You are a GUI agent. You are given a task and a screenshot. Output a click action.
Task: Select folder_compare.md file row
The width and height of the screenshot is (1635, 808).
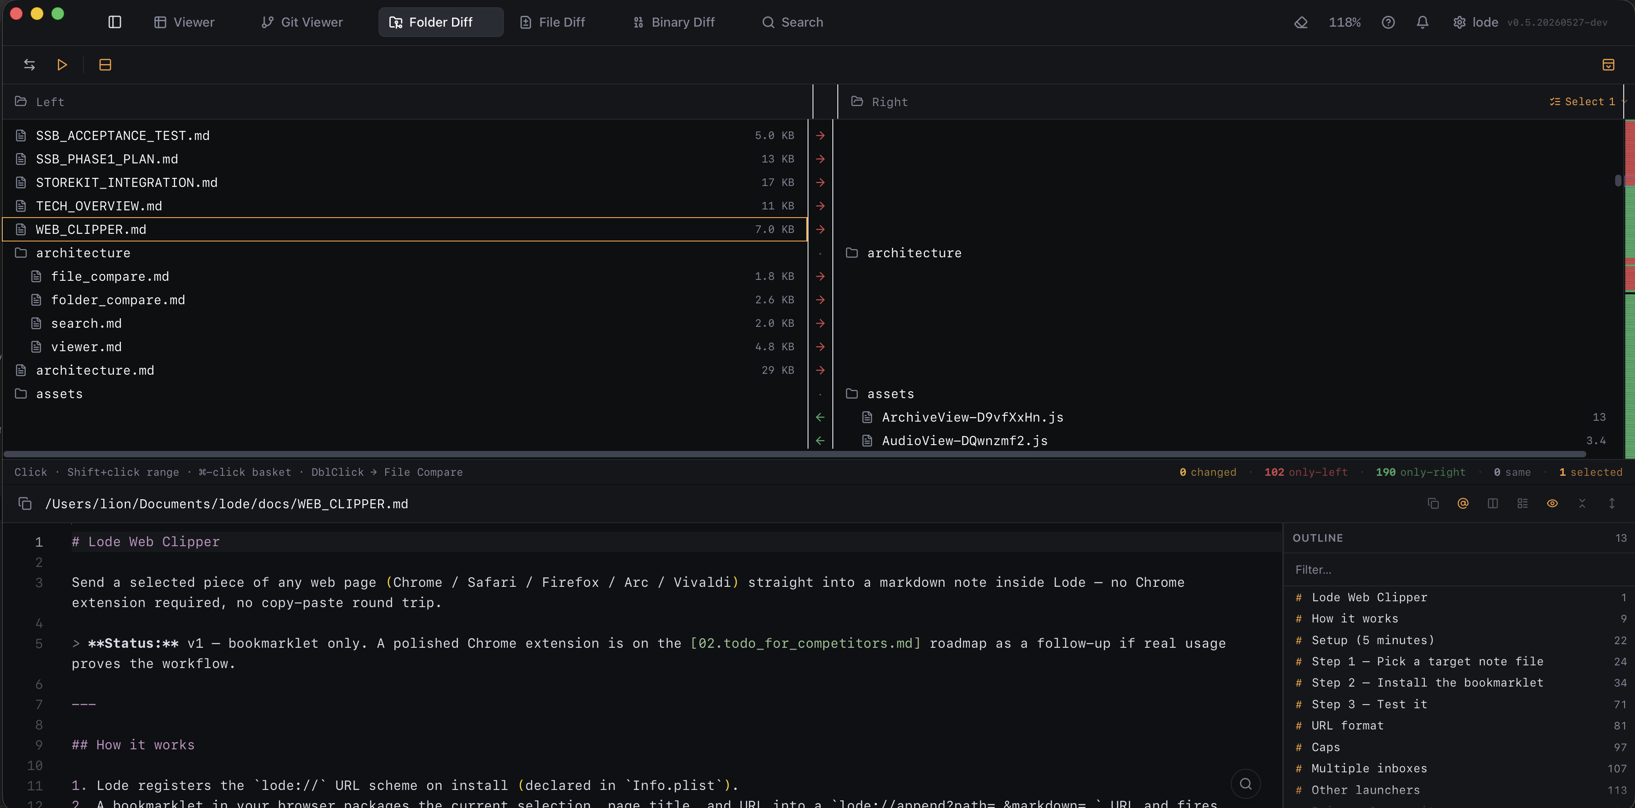pos(404,300)
